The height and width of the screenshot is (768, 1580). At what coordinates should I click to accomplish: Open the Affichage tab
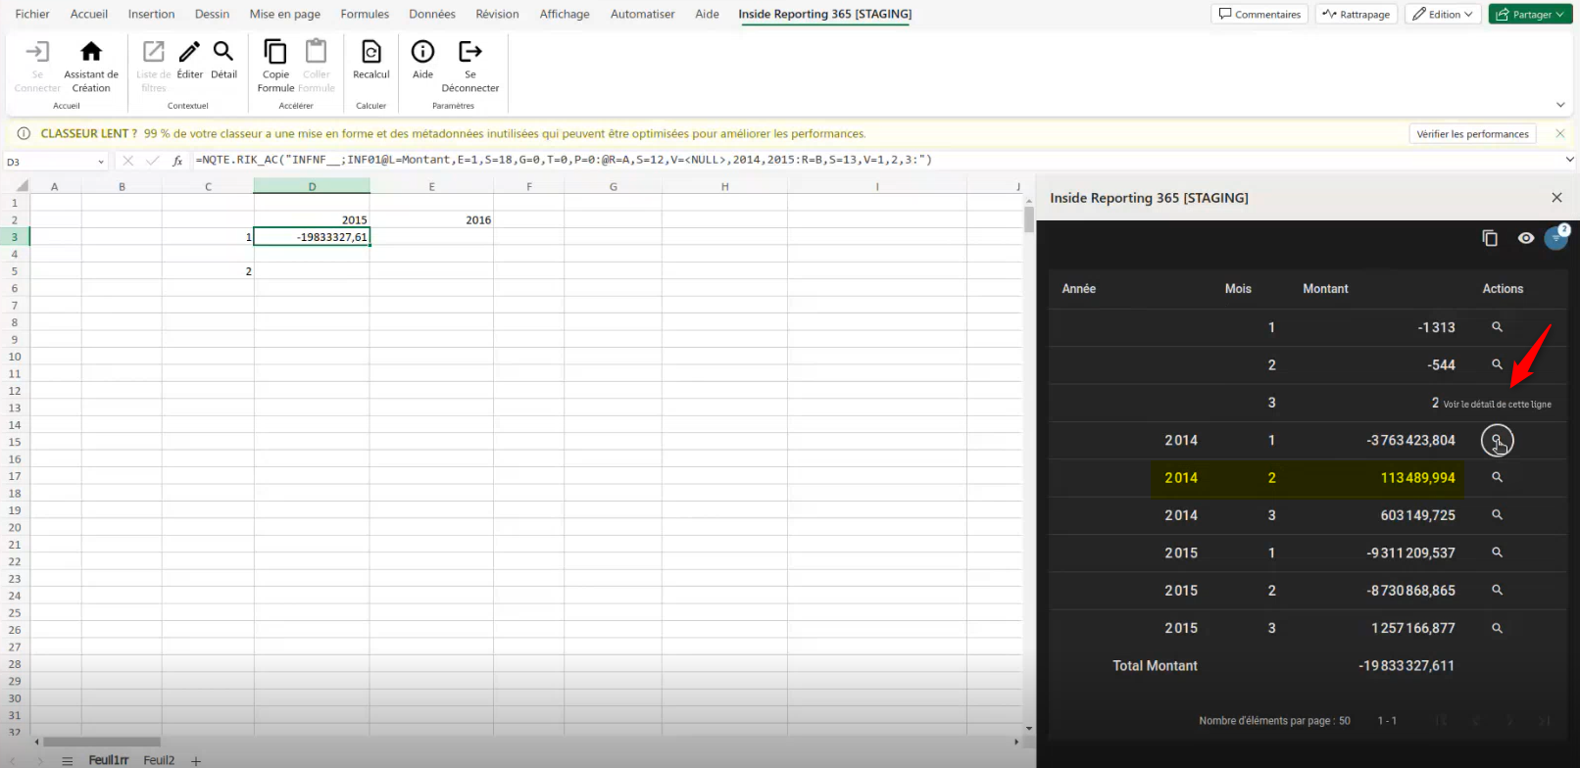coord(565,15)
